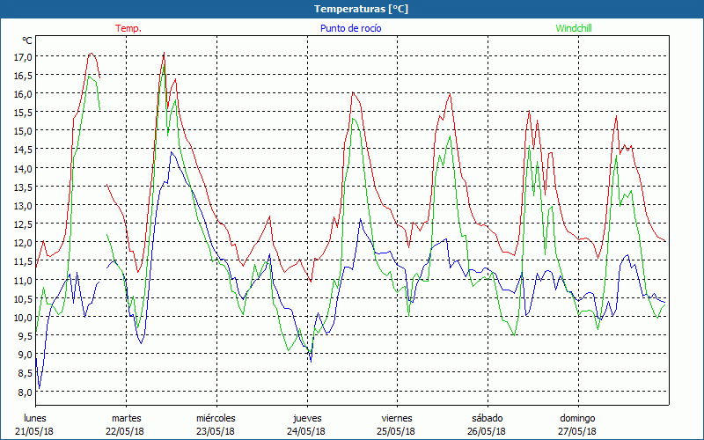
Task: Click the 17,0 y-axis value
Action: pyautogui.click(x=23, y=57)
